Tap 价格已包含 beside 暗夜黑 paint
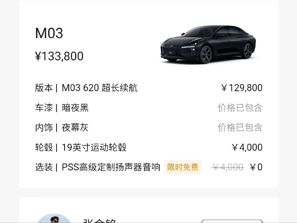The height and width of the screenshot is (223, 297). (x=240, y=108)
